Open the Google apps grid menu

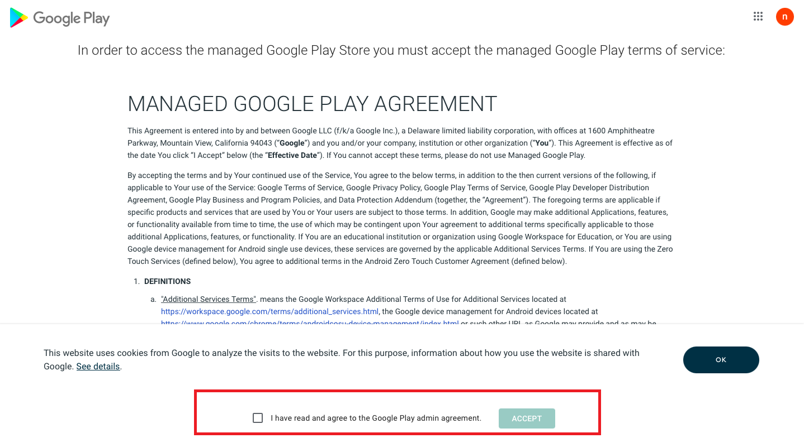[x=758, y=17]
